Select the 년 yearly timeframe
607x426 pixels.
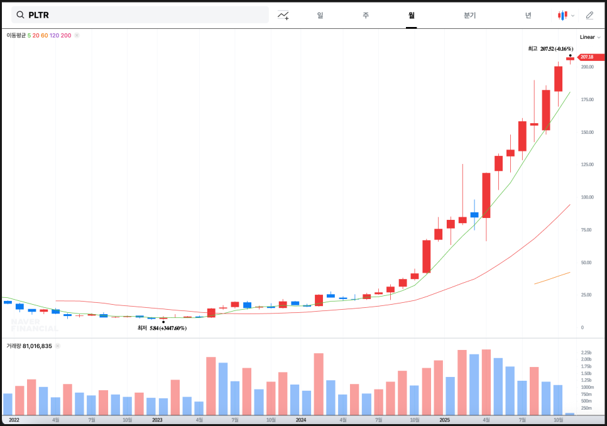pyautogui.click(x=528, y=15)
